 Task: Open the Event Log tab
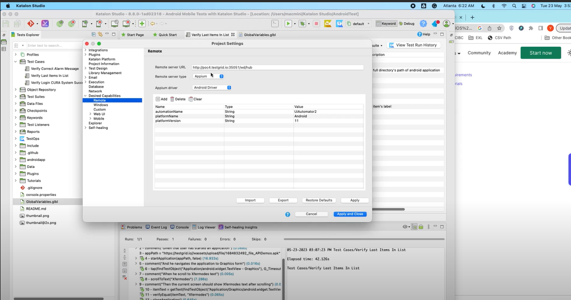156,227
